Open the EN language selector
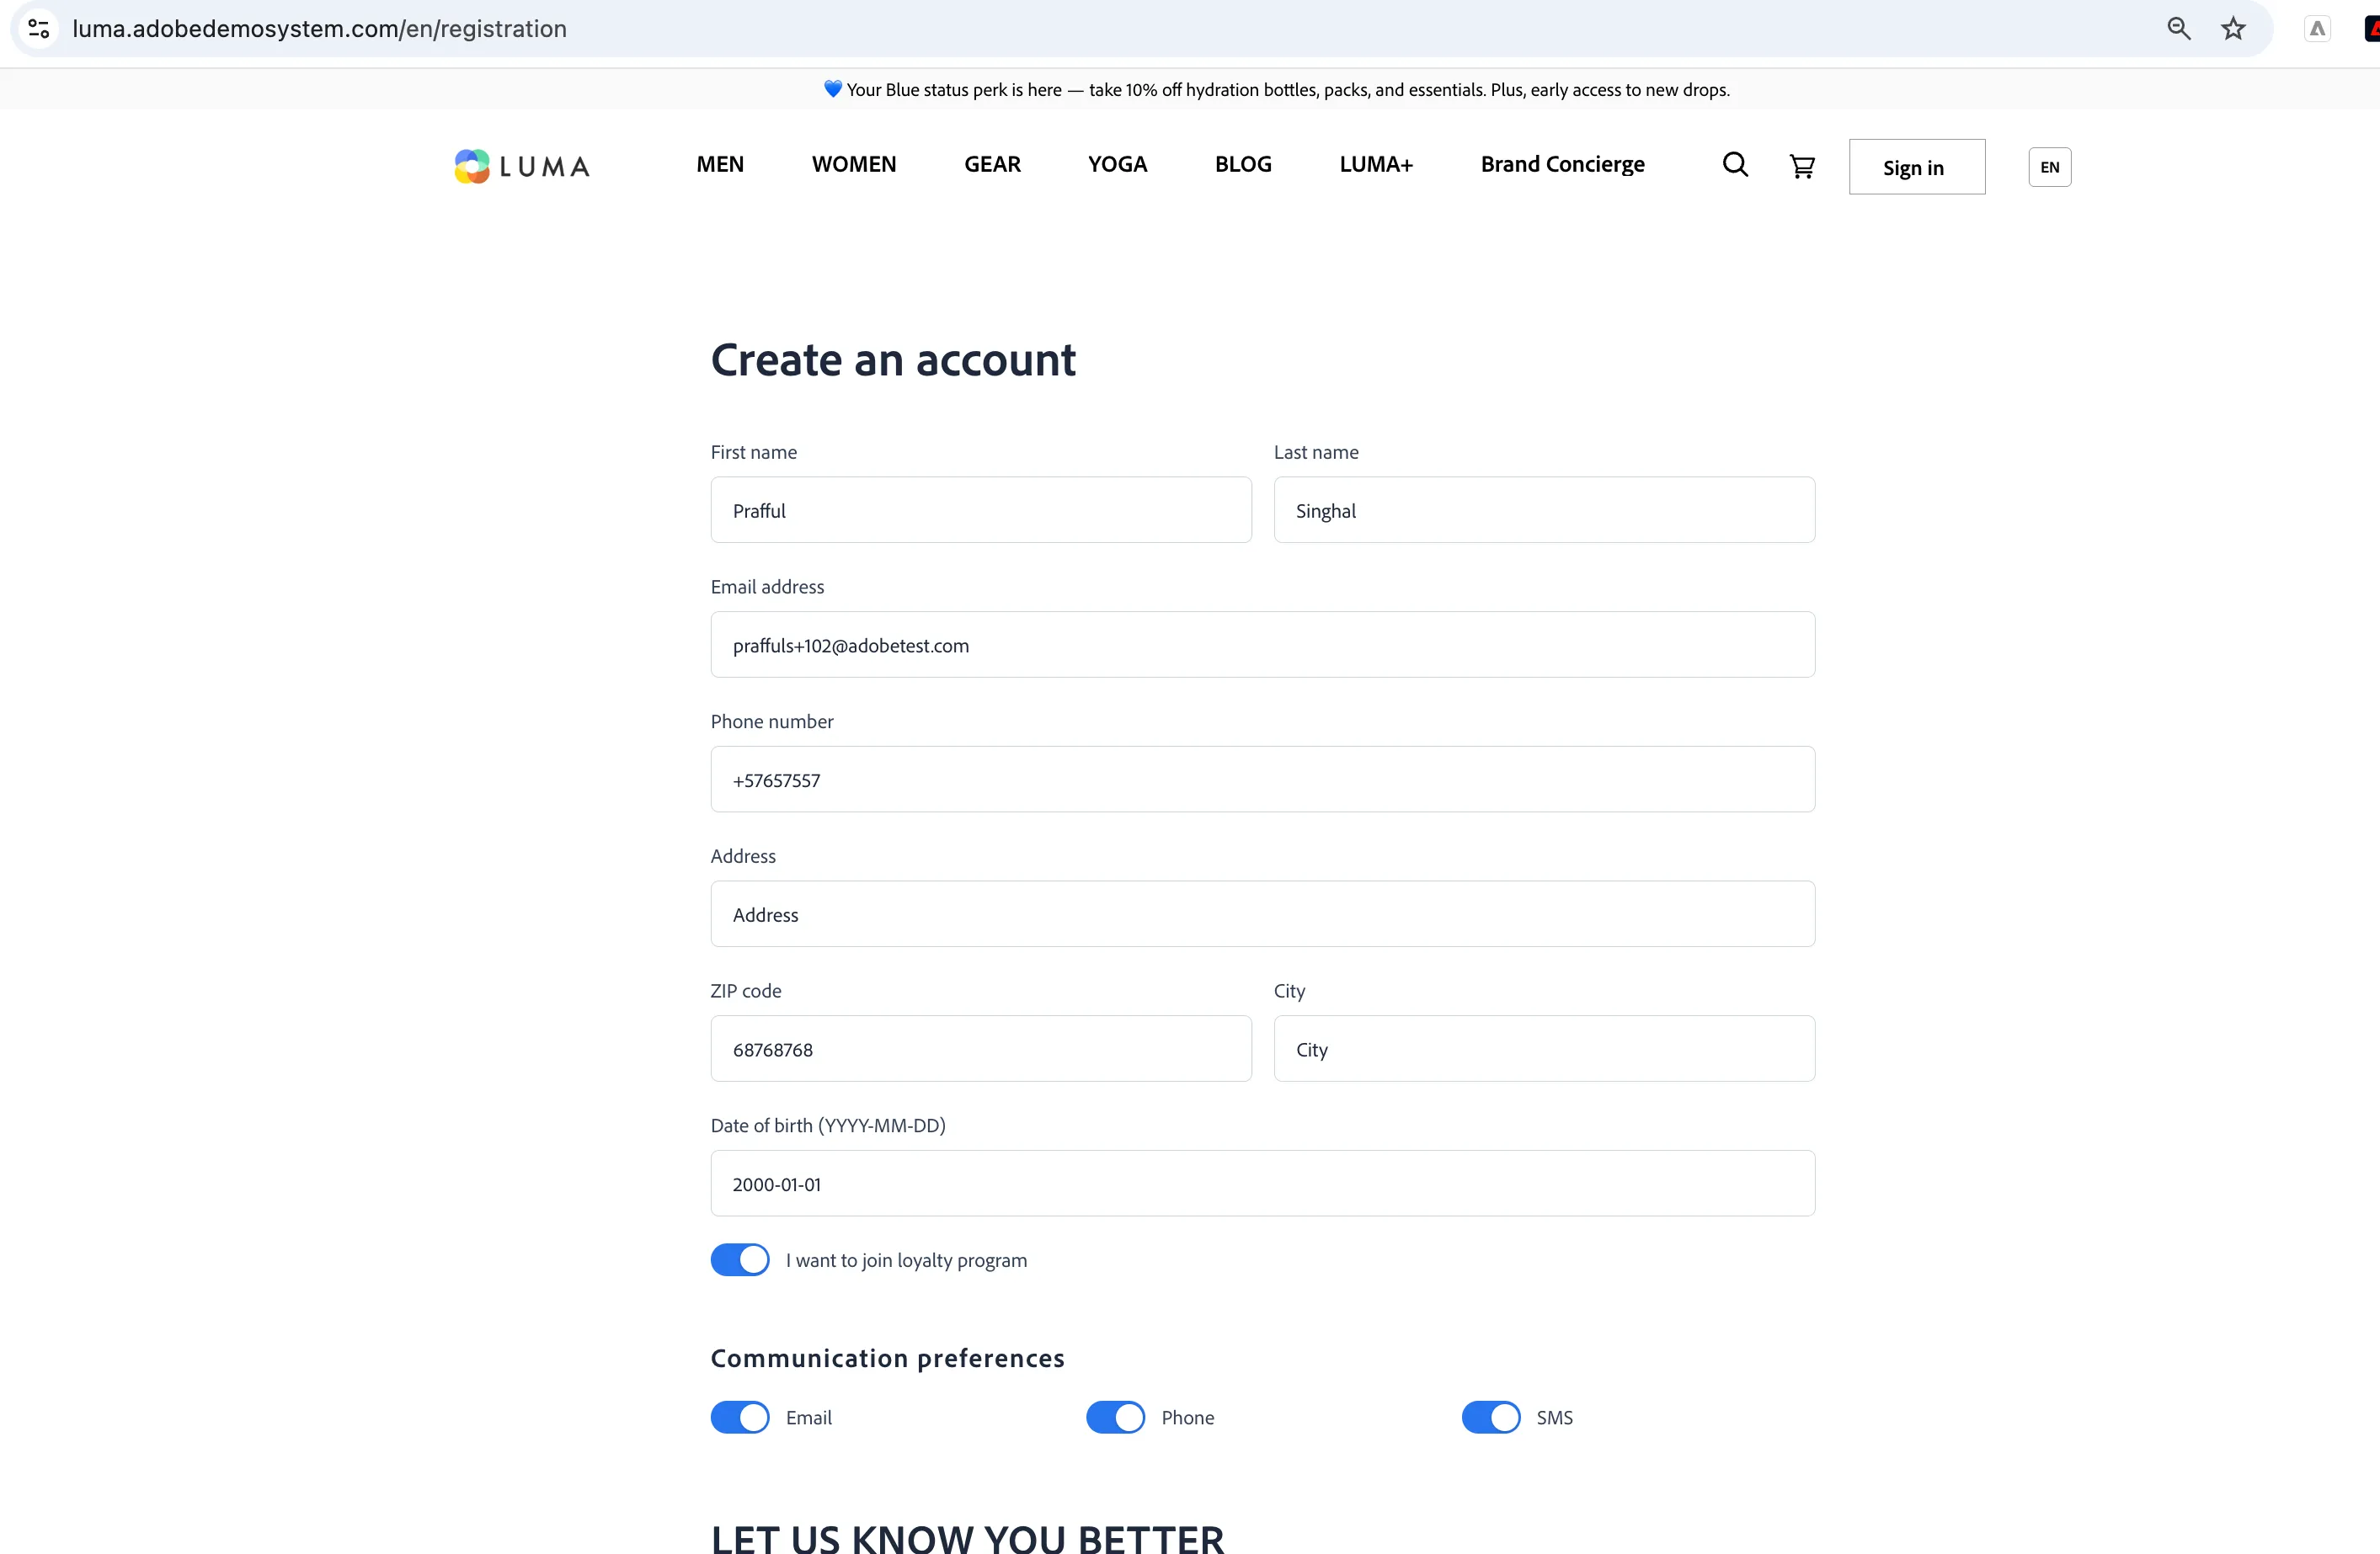The height and width of the screenshot is (1554, 2380). (2049, 167)
